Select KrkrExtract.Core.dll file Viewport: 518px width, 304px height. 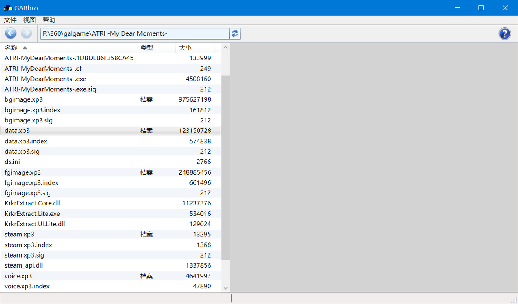click(111, 203)
